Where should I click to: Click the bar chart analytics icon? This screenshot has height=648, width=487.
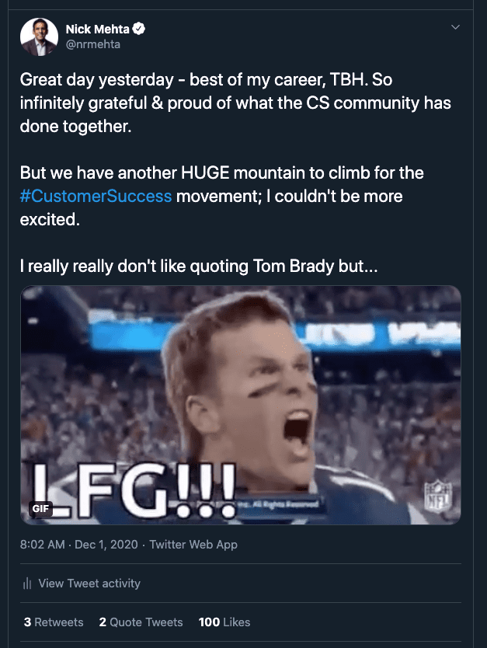click(27, 584)
